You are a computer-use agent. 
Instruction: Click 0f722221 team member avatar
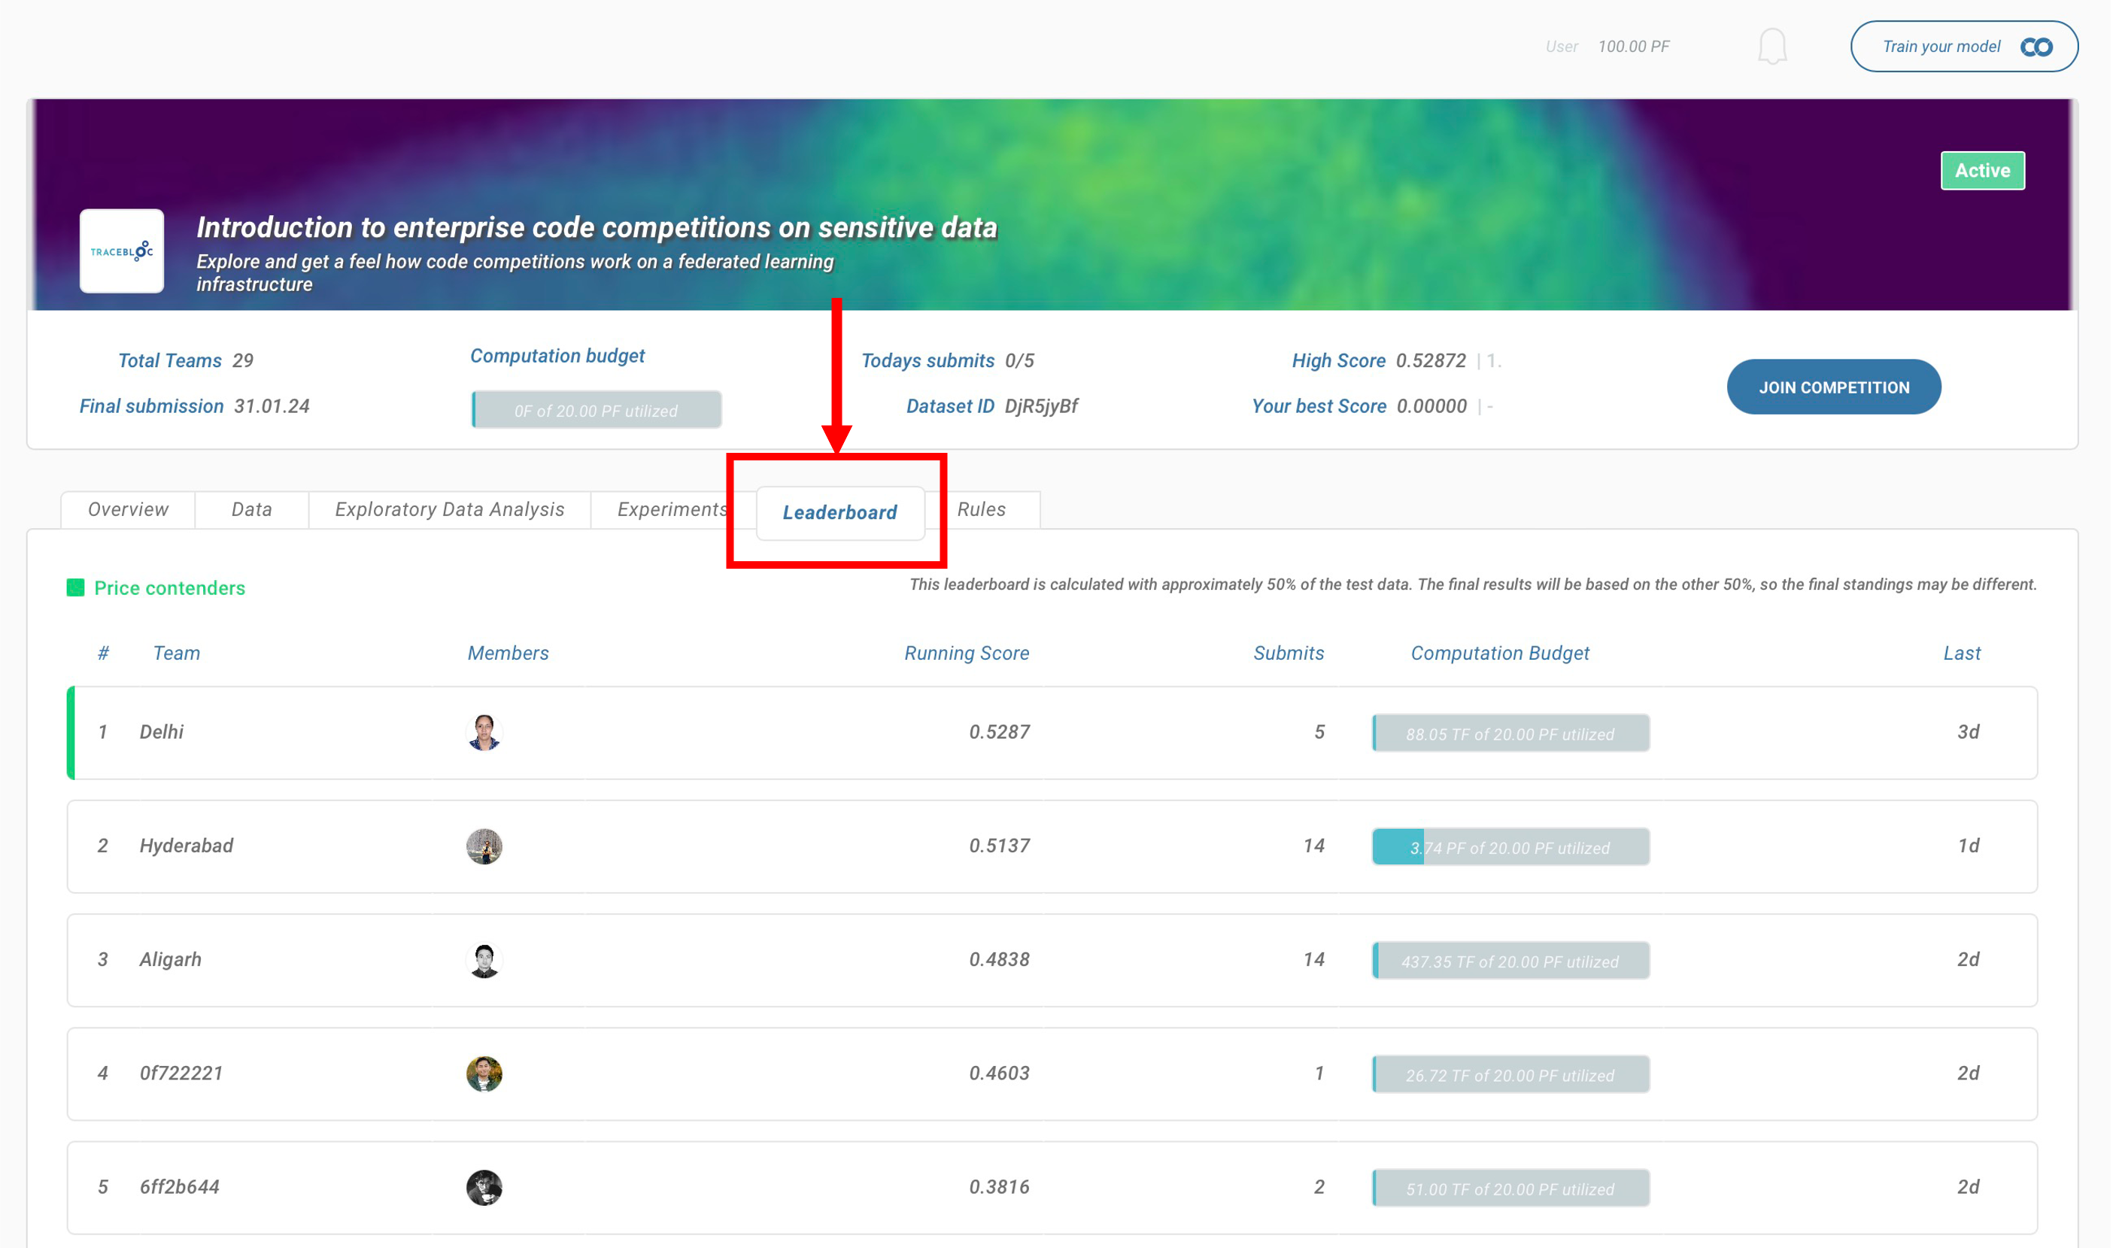(484, 1073)
